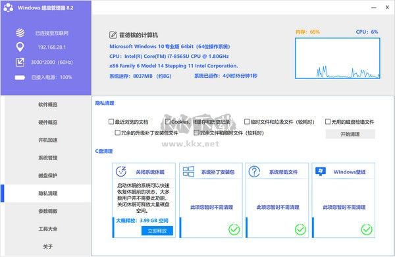Screen dimensions: 395x257
Task: Click green checkmark in 系统帮助文件 card
Action: click(x=300, y=229)
